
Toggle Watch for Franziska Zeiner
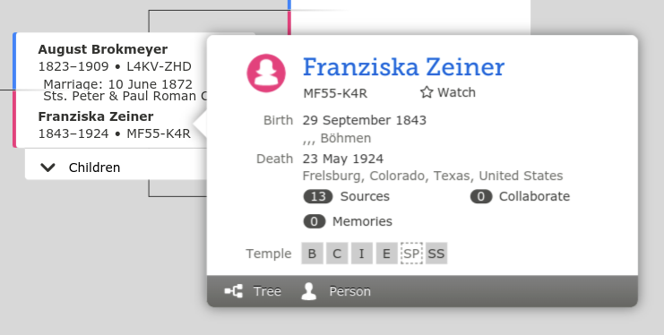click(x=448, y=92)
